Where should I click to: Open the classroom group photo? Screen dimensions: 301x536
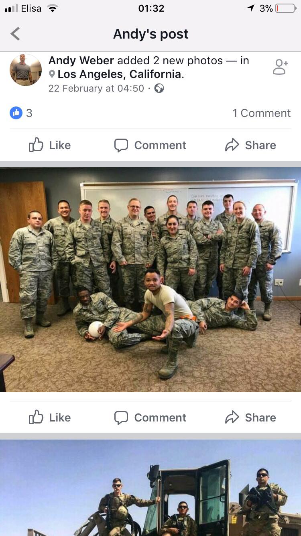150,280
